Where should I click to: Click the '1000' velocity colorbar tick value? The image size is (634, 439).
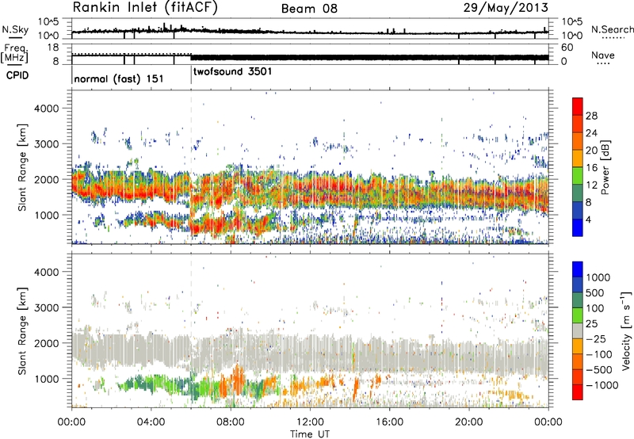[598, 277]
